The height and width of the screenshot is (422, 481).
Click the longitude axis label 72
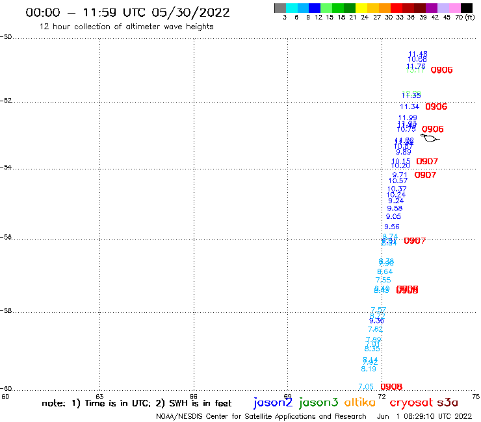pyautogui.click(x=382, y=396)
